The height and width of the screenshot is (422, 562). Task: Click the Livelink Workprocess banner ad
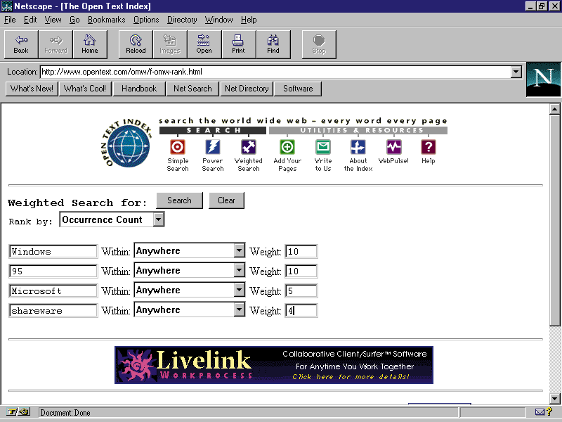click(x=274, y=365)
